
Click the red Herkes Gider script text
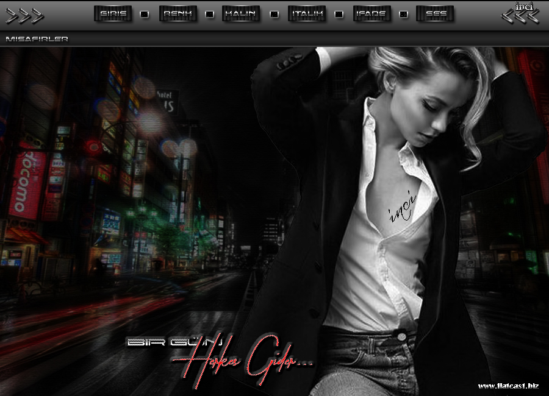pyautogui.click(x=244, y=359)
